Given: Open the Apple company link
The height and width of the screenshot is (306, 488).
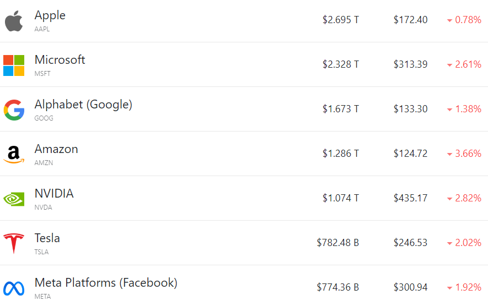Looking at the screenshot, I should click(x=50, y=15).
